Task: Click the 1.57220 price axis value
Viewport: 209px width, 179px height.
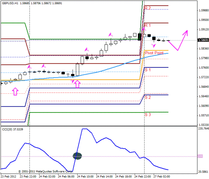Action: (x=204, y=77)
